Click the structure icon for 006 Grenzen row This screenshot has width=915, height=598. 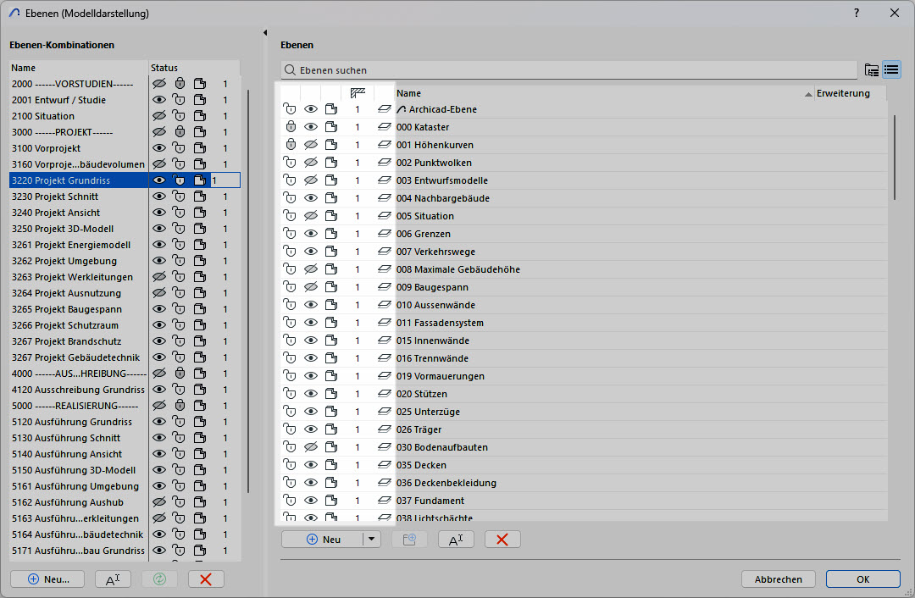tap(384, 234)
